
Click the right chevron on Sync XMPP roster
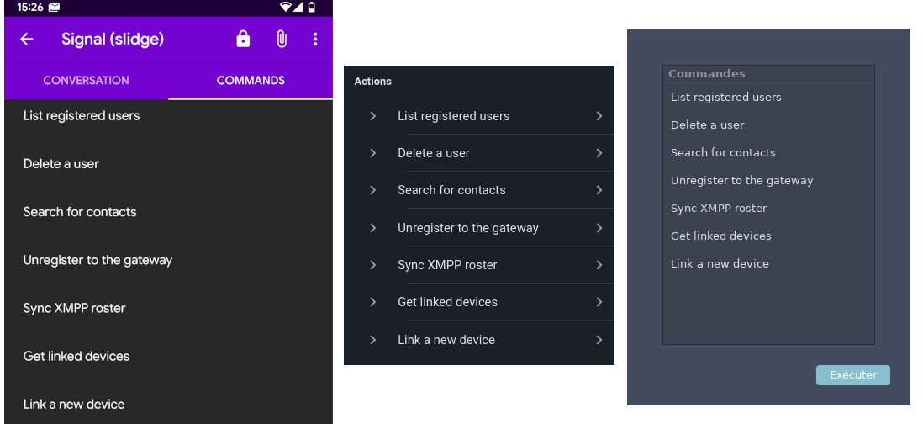tap(599, 265)
